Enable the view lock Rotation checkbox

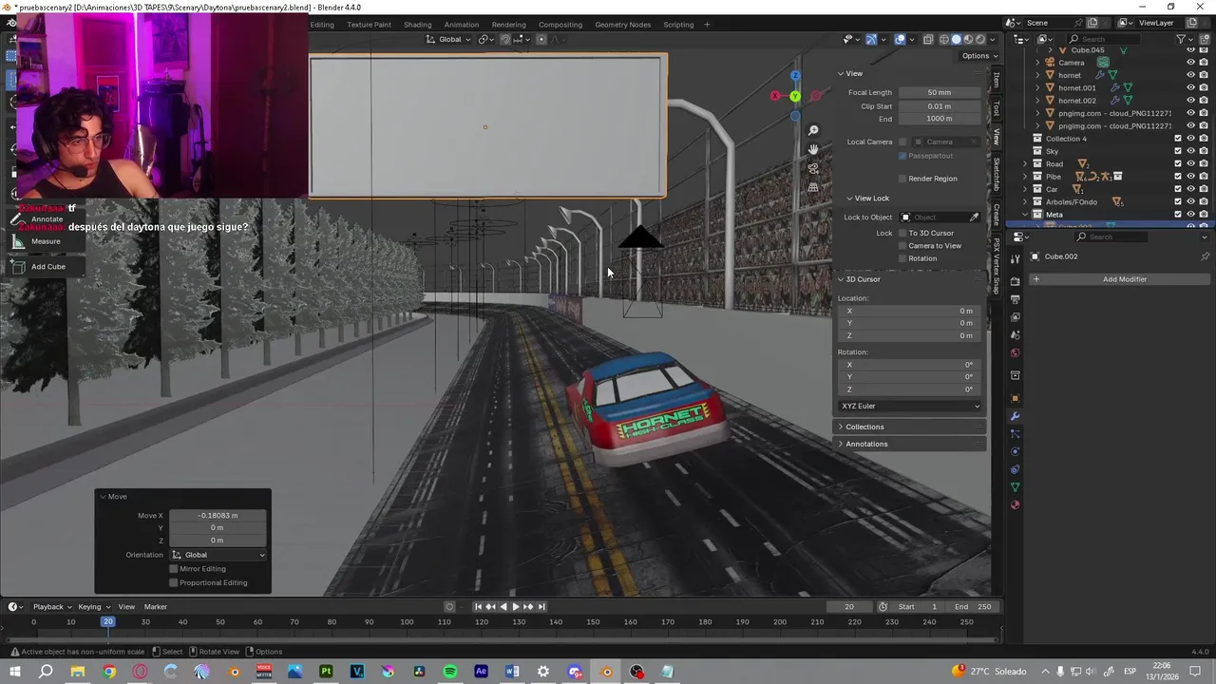click(902, 258)
